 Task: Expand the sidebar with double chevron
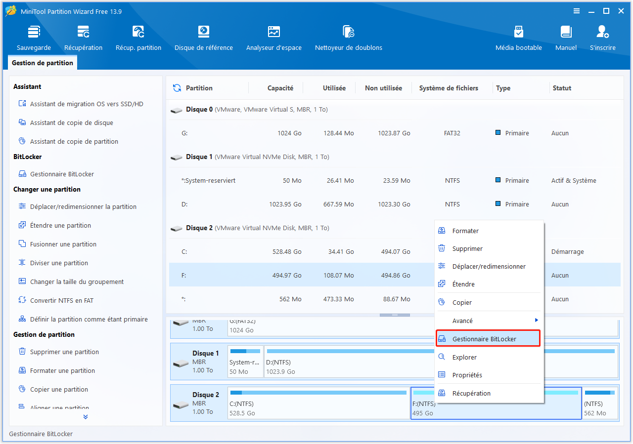click(86, 417)
